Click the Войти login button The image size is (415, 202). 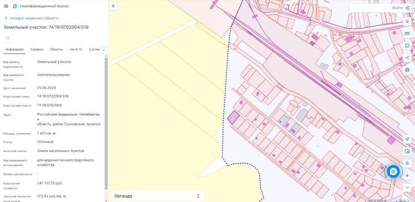pos(401,8)
